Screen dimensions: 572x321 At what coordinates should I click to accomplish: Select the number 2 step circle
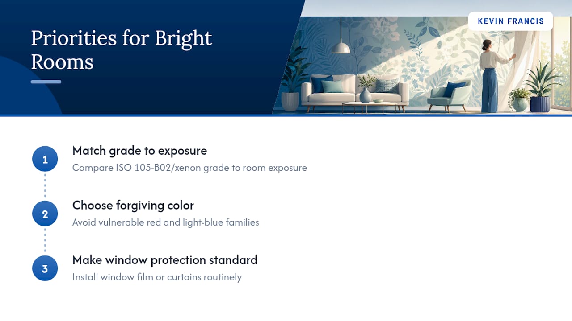[x=45, y=214]
